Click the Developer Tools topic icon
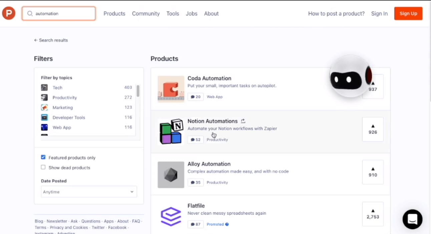The width and height of the screenshot is (431, 234). click(x=44, y=118)
